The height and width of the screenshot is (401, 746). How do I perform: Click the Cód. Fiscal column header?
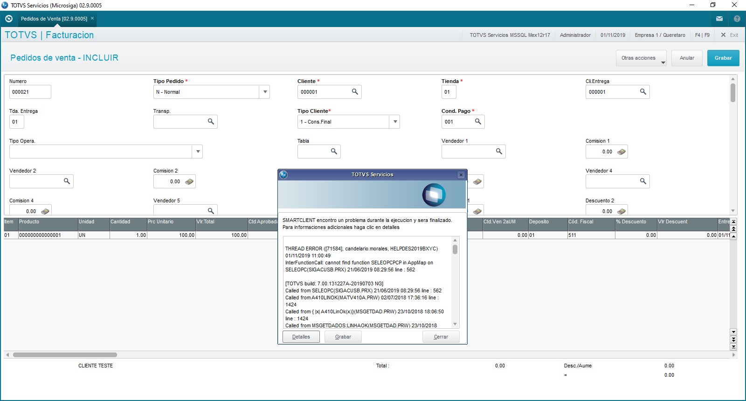[591, 224]
